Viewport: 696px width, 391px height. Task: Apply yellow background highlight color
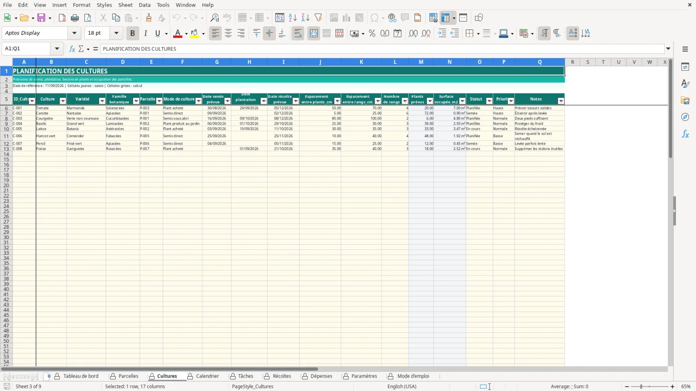(x=194, y=33)
